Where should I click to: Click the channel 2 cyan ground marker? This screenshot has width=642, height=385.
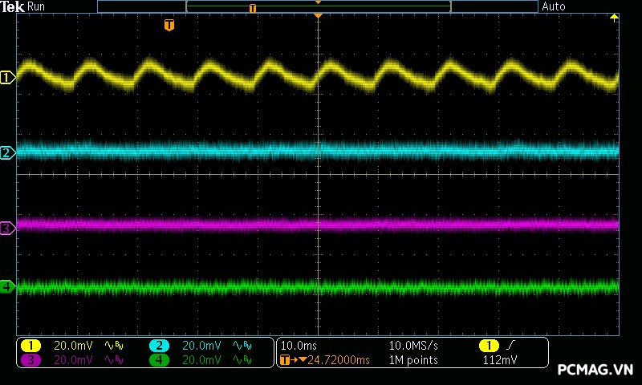coord(7,152)
